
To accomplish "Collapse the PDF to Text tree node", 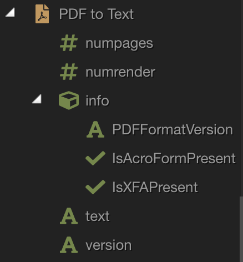I will 11,13.
